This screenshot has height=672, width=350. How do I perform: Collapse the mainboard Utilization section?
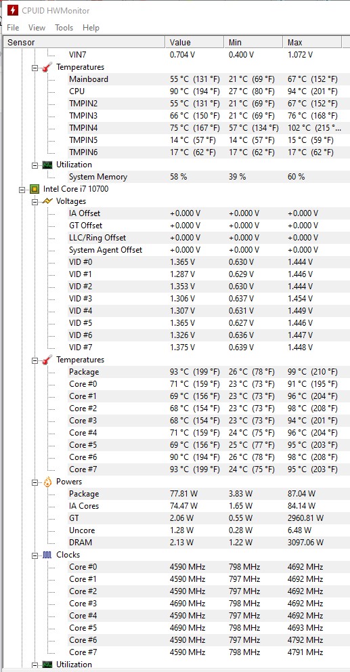[35, 165]
